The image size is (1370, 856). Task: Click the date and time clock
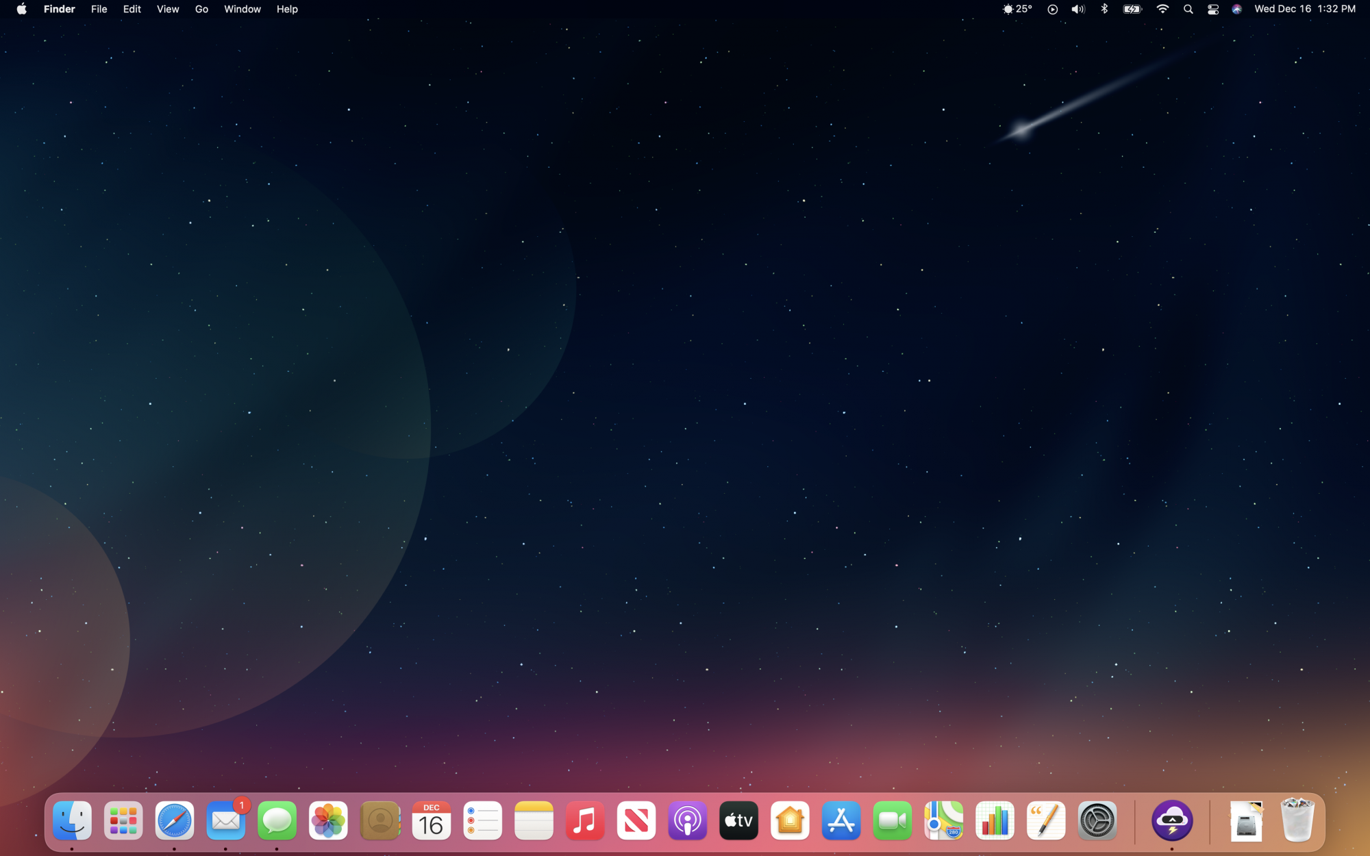tap(1304, 10)
